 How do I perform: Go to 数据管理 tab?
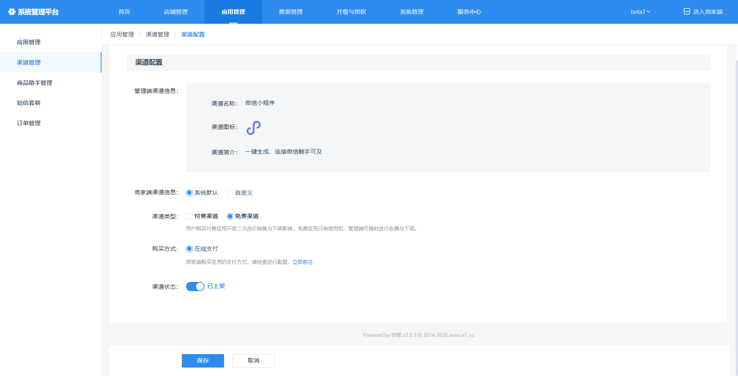[x=291, y=12]
